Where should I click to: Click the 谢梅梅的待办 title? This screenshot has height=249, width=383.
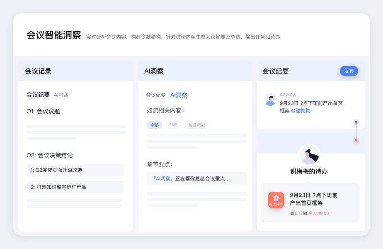(309, 171)
